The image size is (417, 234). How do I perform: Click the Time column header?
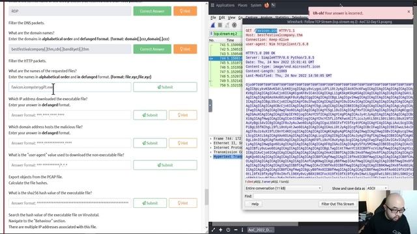click(230, 40)
